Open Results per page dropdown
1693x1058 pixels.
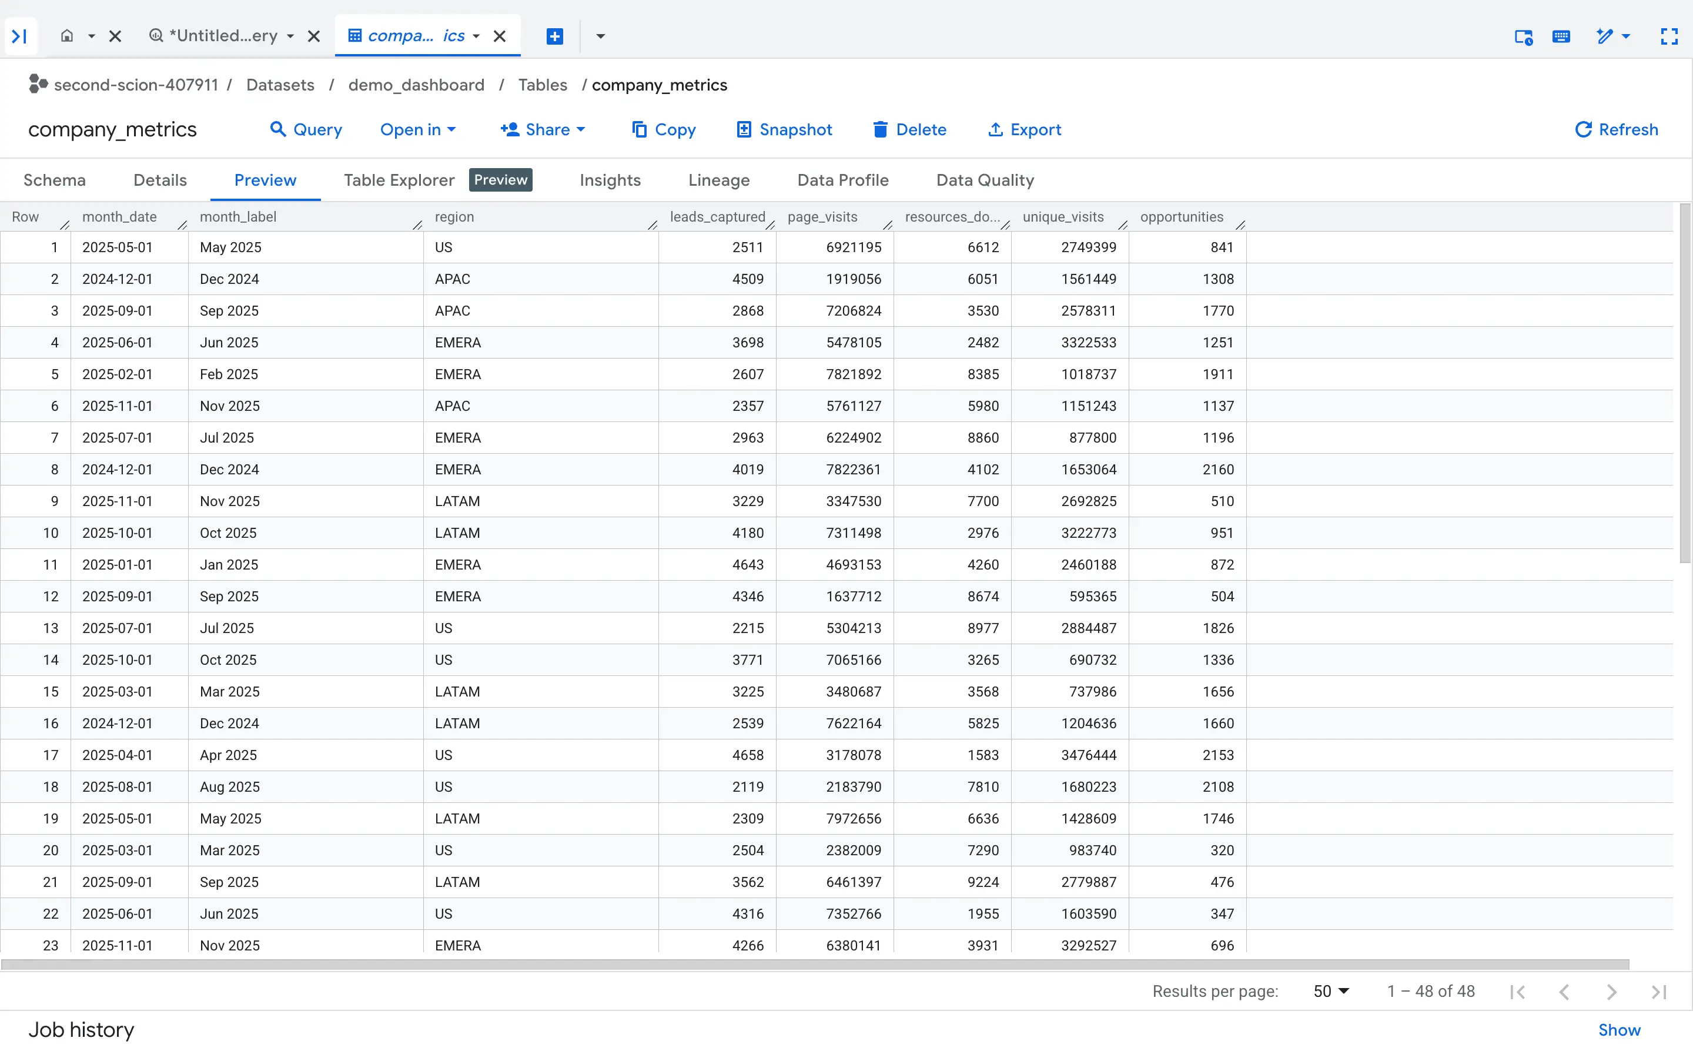pos(1331,992)
